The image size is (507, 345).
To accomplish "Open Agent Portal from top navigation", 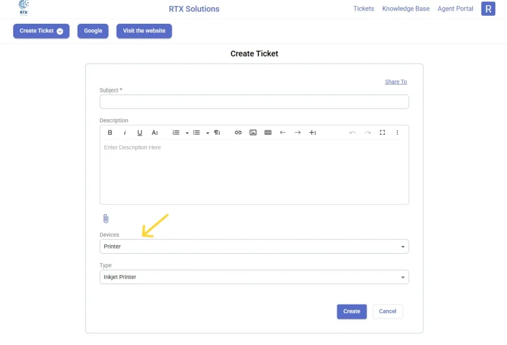I will 456,9.
